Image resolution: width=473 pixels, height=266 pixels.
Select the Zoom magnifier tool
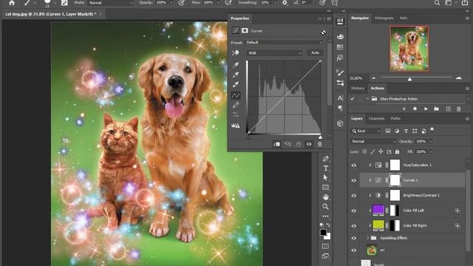point(325,207)
